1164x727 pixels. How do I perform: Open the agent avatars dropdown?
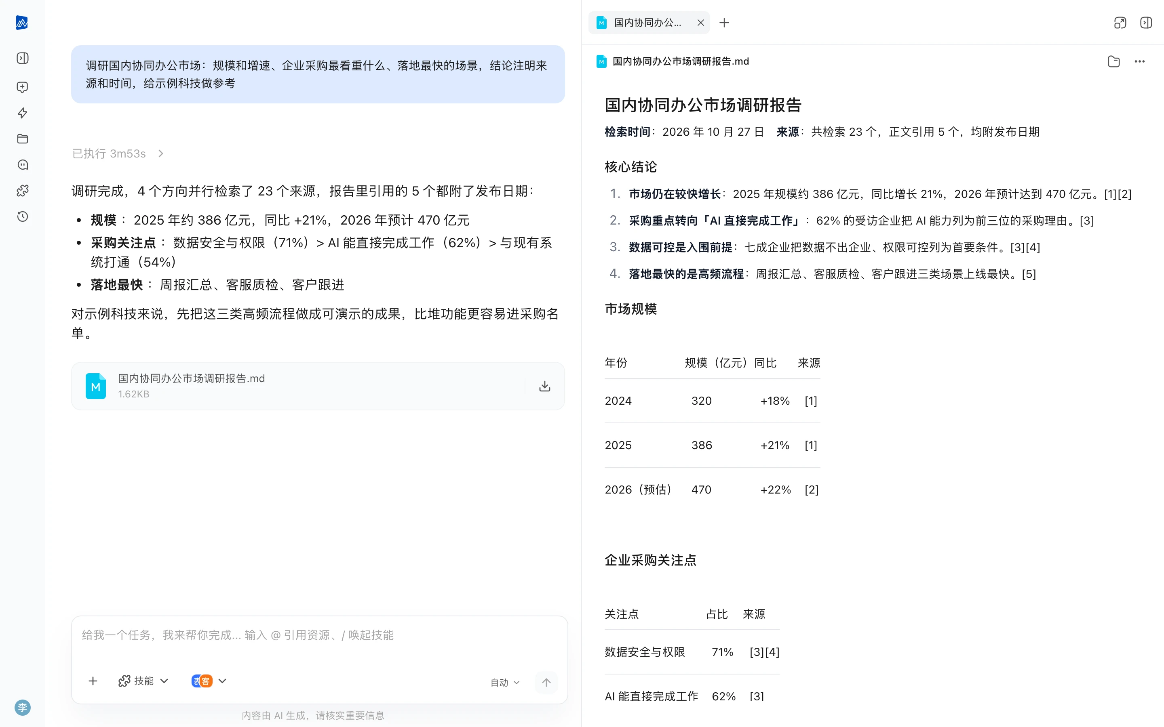pos(209,681)
